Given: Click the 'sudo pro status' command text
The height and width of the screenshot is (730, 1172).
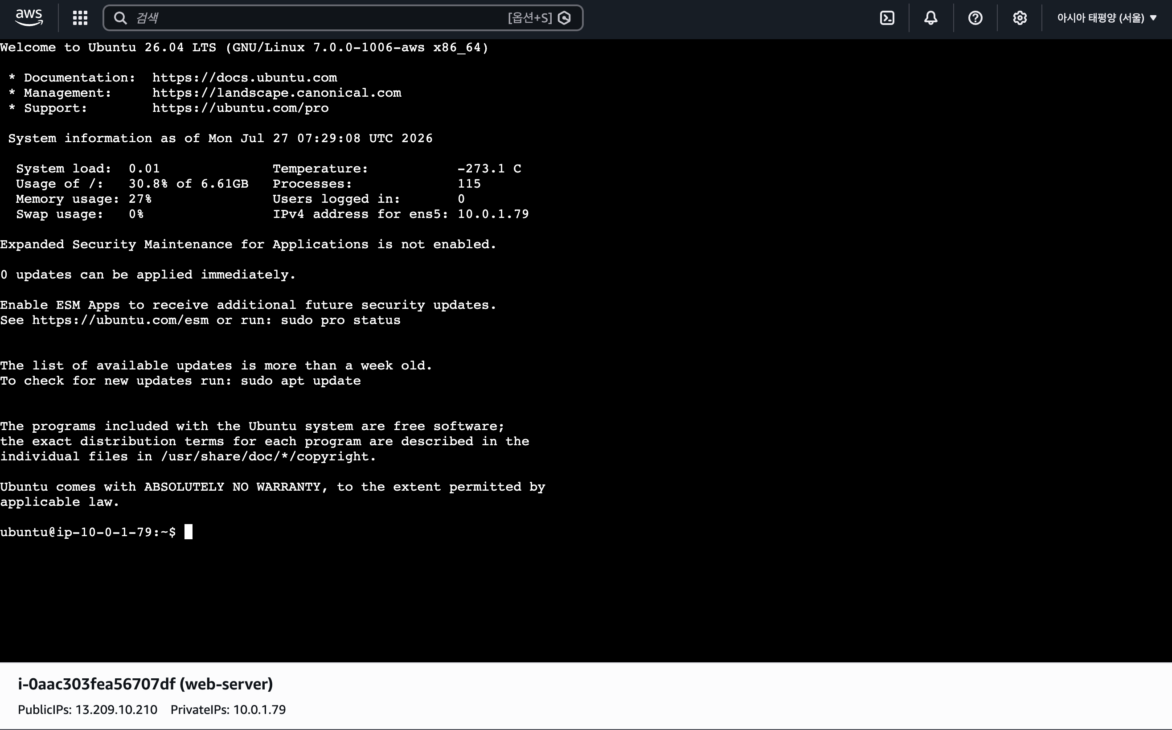Looking at the screenshot, I should coord(341,320).
